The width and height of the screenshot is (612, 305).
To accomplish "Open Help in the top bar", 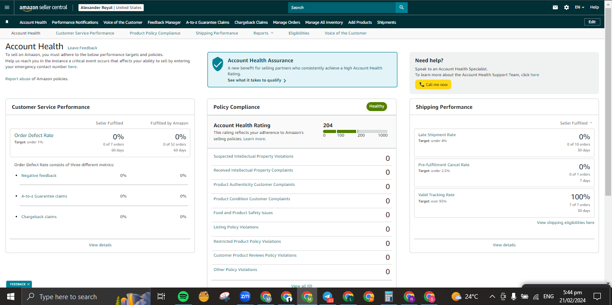I will click(595, 7).
